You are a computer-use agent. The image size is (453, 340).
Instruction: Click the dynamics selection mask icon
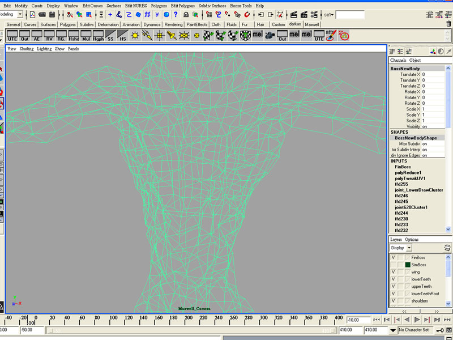click(157, 15)
